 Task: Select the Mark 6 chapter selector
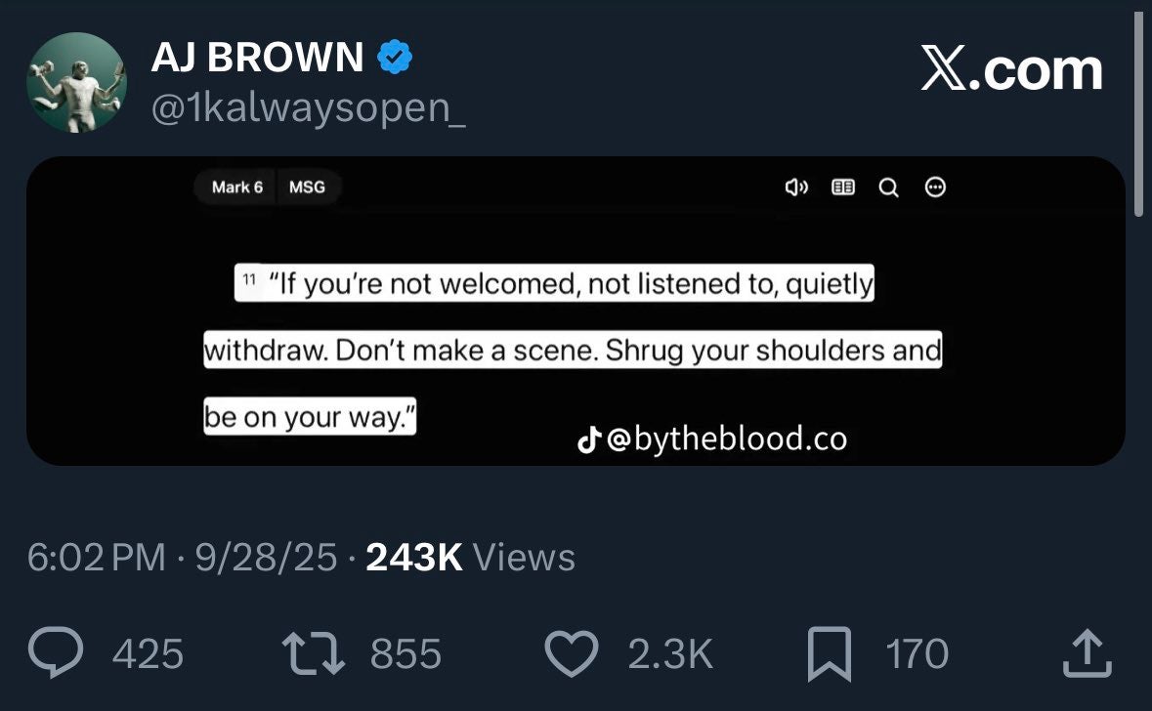coord(236,188)
